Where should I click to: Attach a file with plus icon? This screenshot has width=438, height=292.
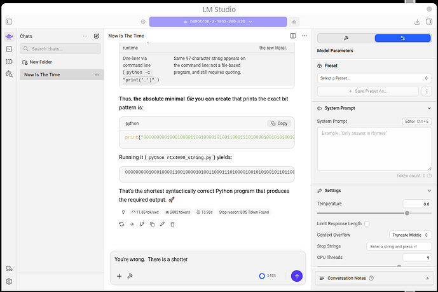119,276
